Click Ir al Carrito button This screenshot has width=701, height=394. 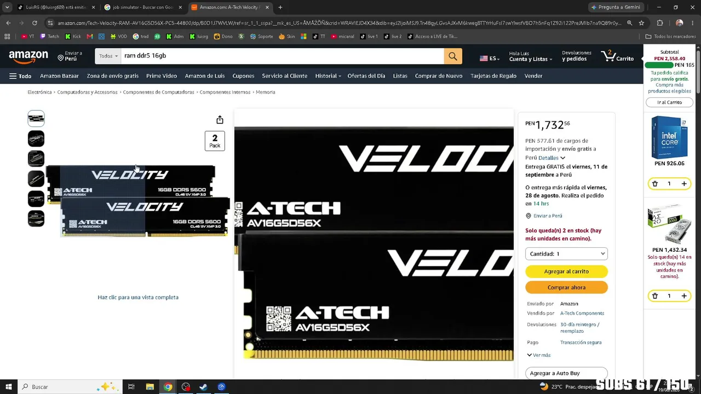669,102
